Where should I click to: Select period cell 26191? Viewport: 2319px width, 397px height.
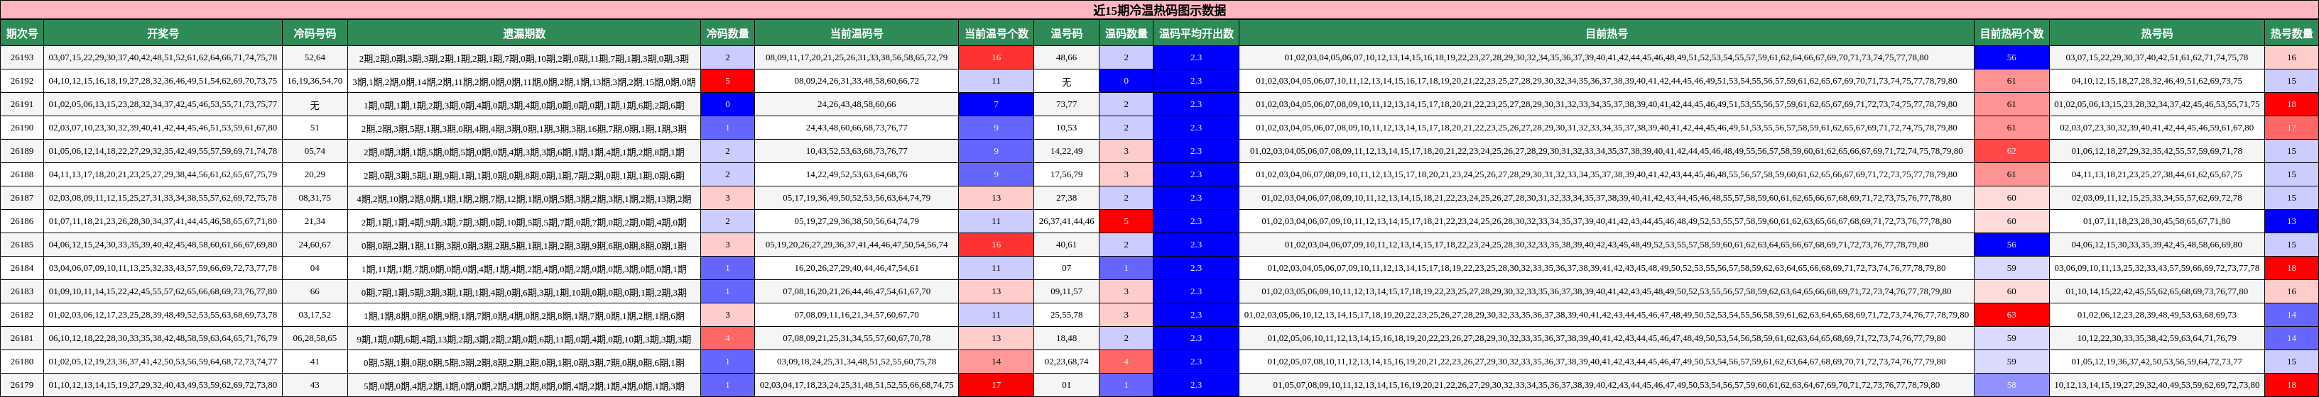21,104
